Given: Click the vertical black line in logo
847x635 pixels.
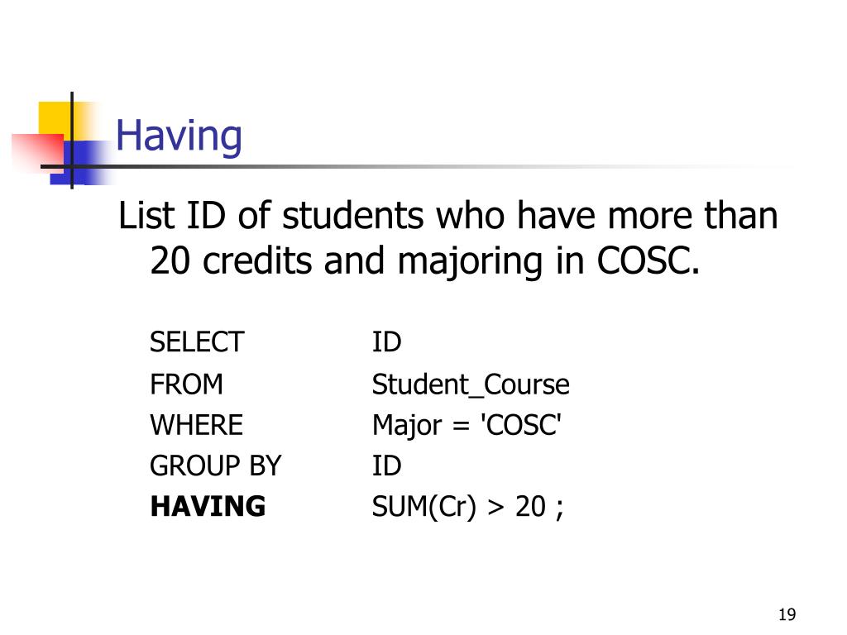Looking at the screenshot, I should 72,141.
